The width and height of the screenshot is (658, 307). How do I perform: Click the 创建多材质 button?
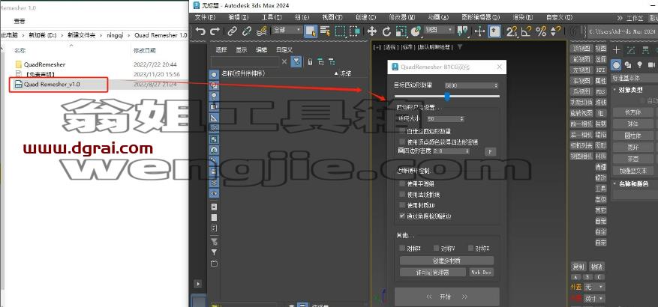tap(446, 261)
